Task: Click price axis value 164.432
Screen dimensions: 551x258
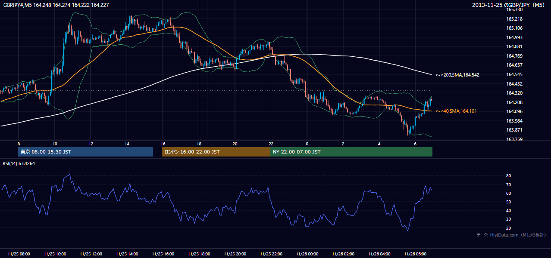Action: pos(514,84)
